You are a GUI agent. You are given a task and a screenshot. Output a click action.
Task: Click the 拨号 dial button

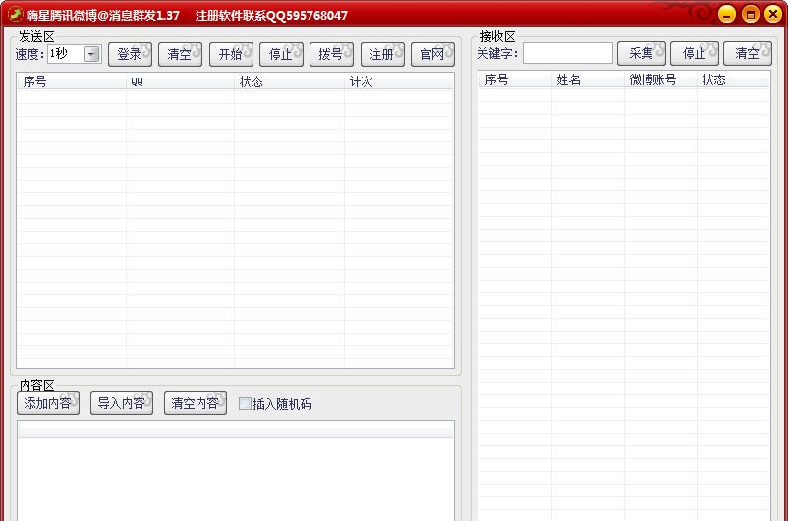332,54
